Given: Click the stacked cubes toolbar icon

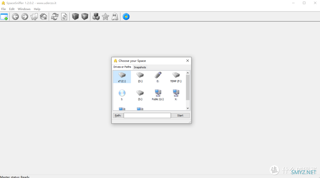Looking at the screenshot, I should pyautogui.click(x=96, y=17).
